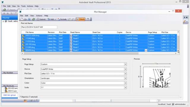The image size is (190, 107).
Task: Open Plot Manager Edit menu
Action: coord(26,16)
